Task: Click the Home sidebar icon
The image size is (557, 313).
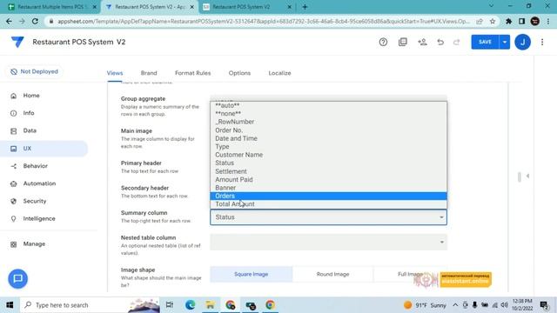Action: 14,96
